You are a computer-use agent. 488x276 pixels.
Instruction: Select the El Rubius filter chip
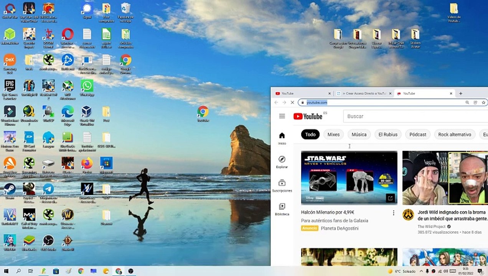point(388,135)
